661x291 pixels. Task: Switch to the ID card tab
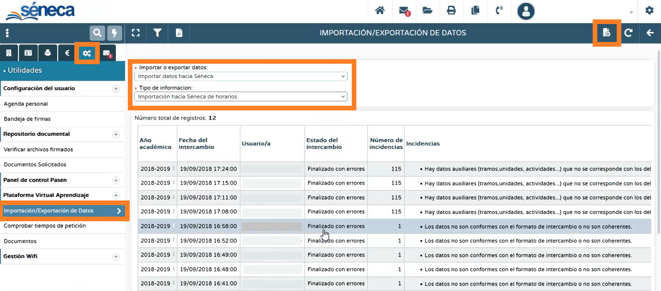(x=29, y=53)
